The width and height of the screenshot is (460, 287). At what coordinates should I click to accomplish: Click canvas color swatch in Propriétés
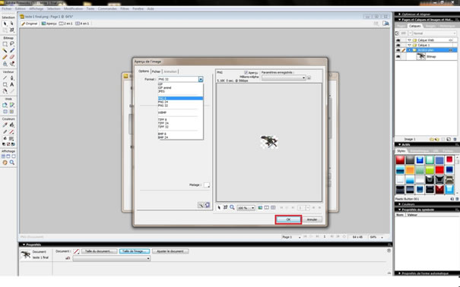tap(76, 251)
